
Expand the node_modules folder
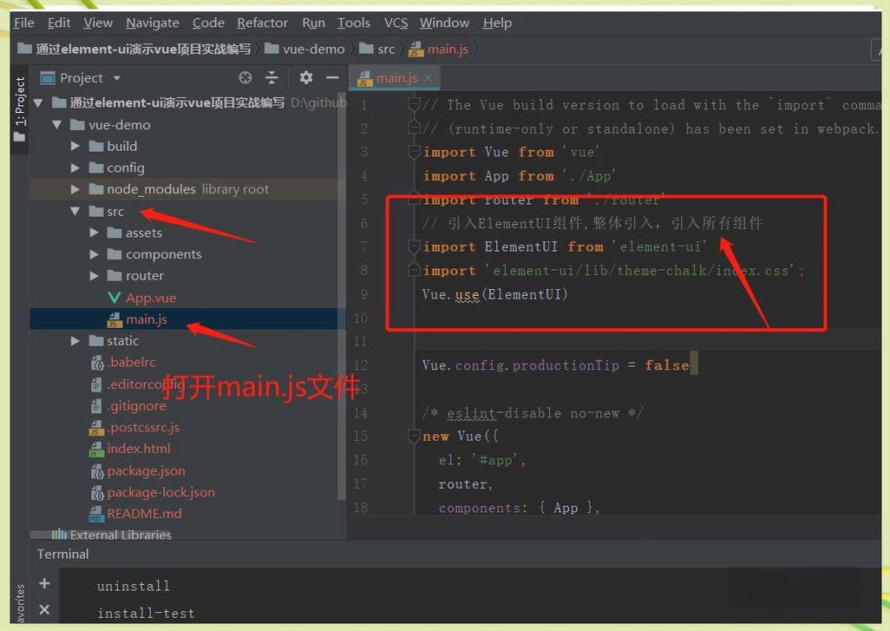[75, 189]
